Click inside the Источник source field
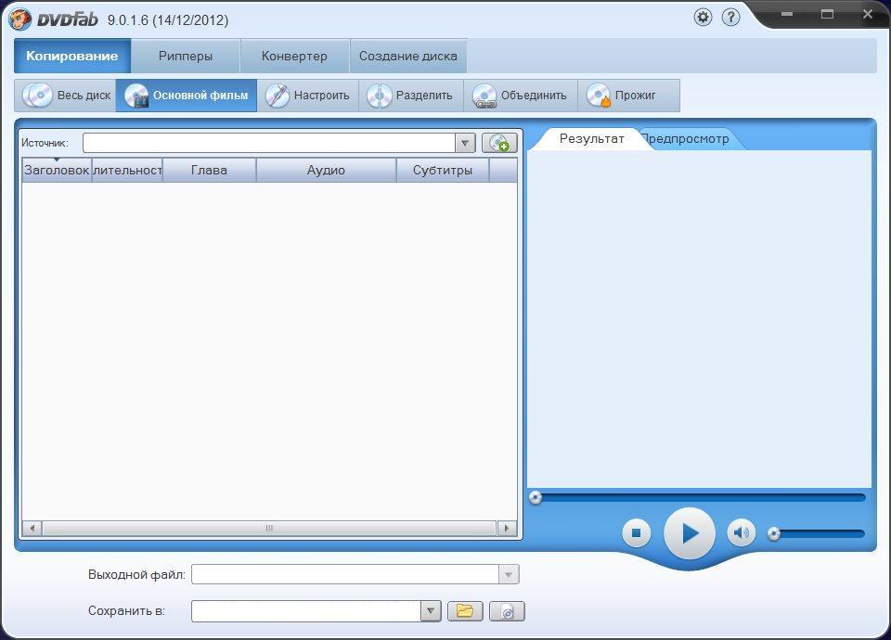The height and width of the screenshot is (640, 891). [x=269, y=143]
